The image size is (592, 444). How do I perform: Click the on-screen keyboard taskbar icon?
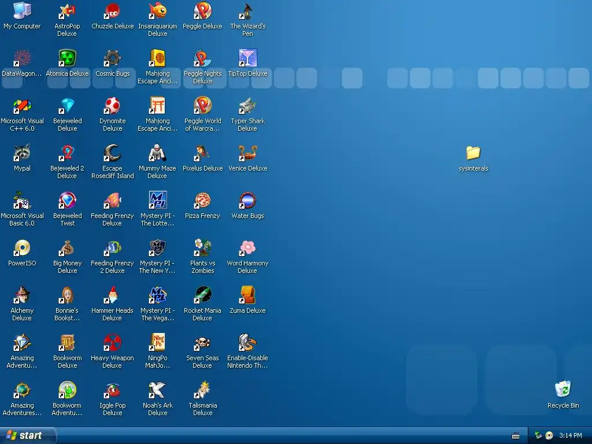point(516,436)
